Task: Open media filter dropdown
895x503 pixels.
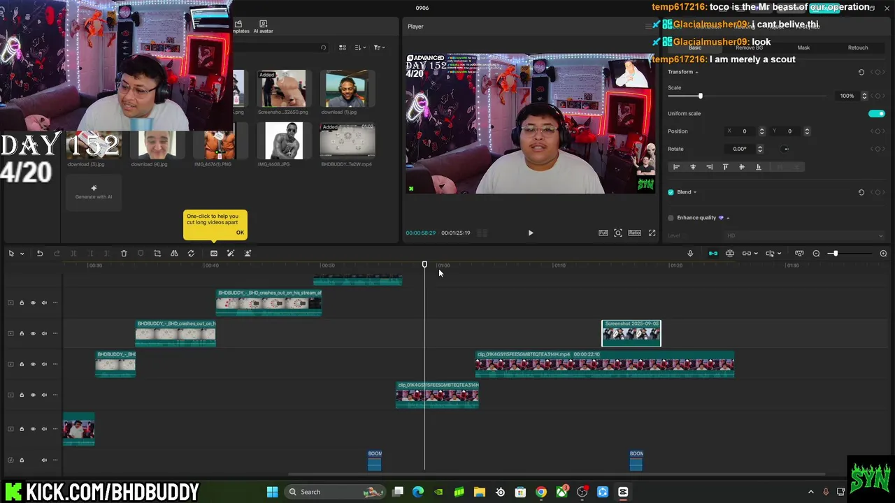Action: pos(379,48)
